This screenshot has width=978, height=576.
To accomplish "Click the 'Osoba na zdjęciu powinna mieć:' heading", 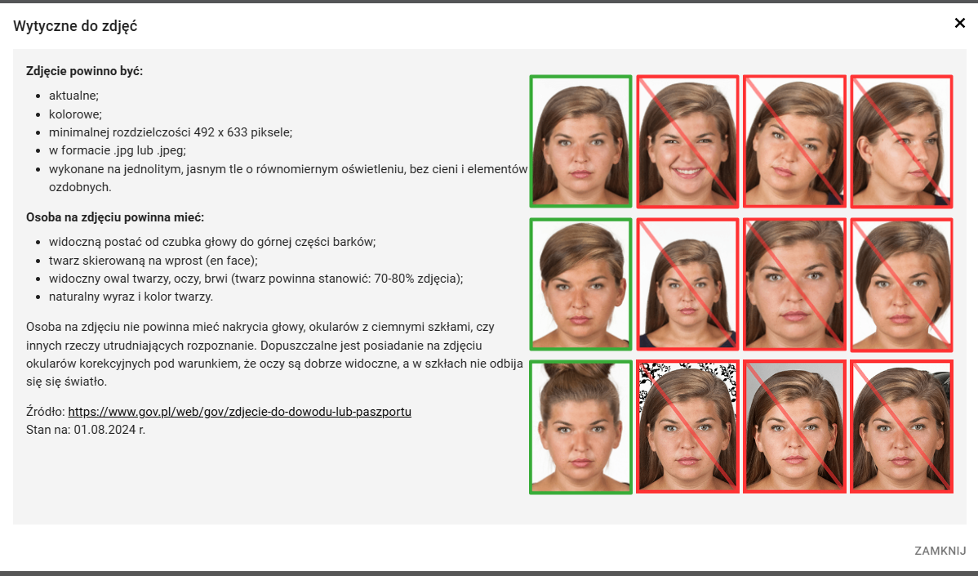I will [x=115, y=218].
